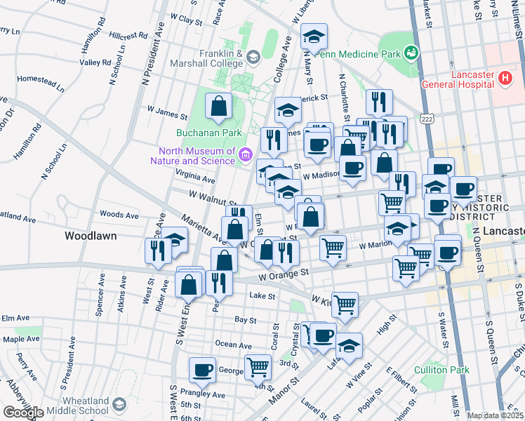Click the Google logo
The image size is (525, 421).
[x=23, y=413]
